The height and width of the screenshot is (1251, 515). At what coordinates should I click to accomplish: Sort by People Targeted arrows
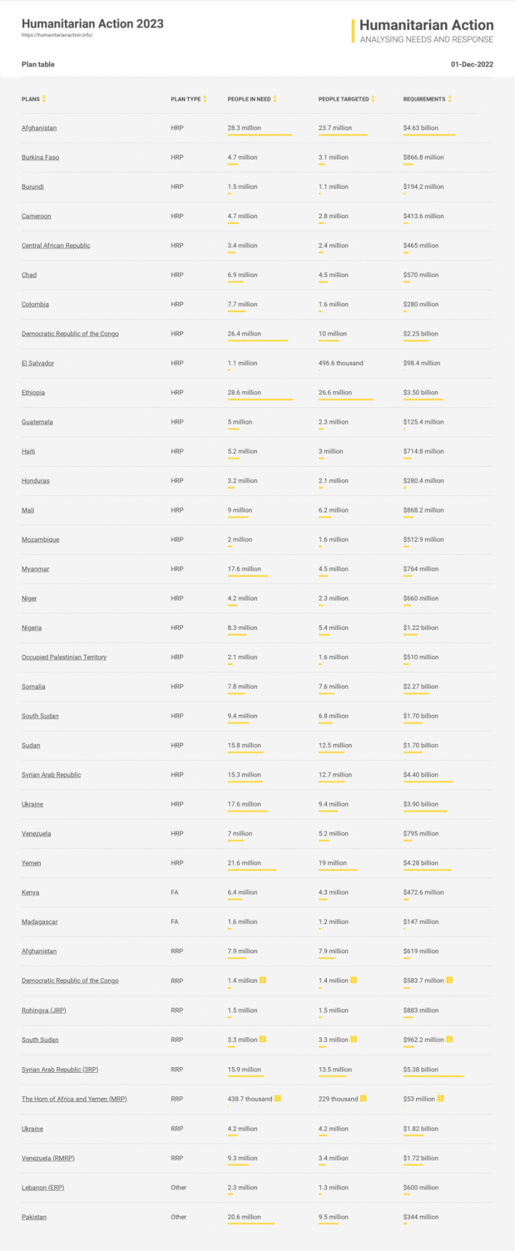coord(373,99)
